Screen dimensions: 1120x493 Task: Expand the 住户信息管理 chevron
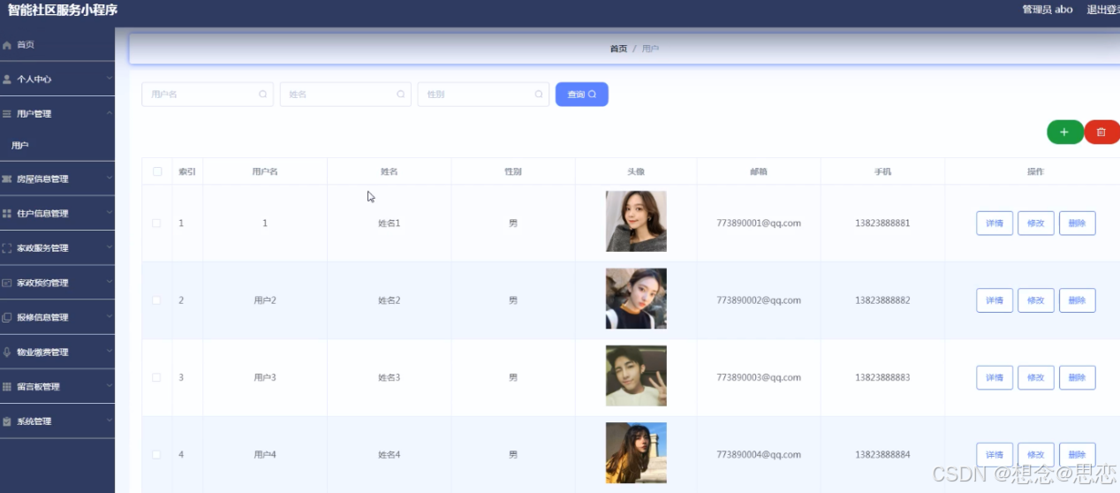click(110, 213)
